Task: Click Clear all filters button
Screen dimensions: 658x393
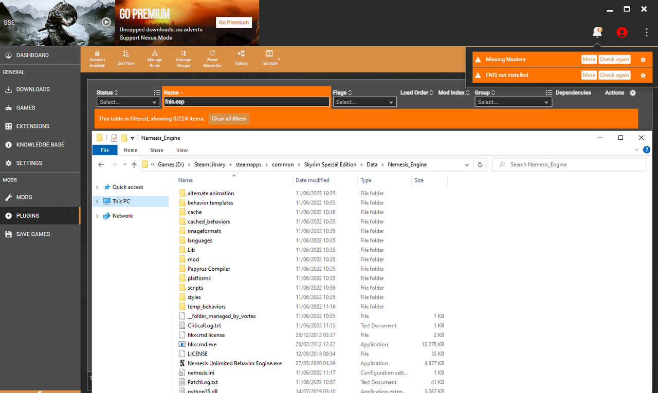Action: 229,119
